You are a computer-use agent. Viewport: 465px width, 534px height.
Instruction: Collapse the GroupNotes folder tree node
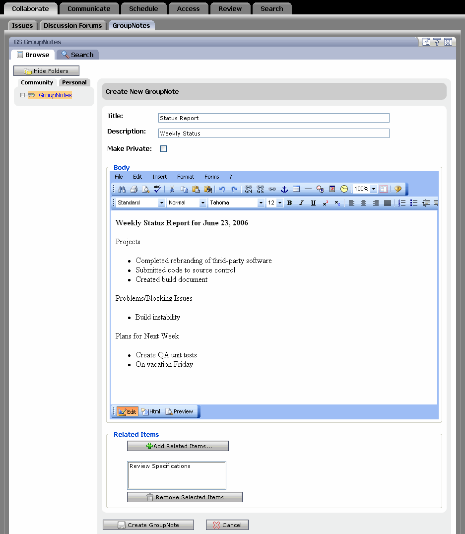pyautogui.click(x=22, y=95)
